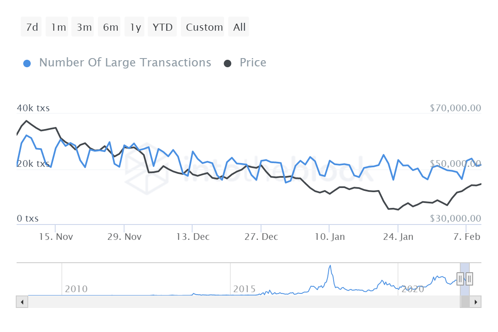498x332 pixels.
Task: Click the dark Price legend dot
Action: tap(227, 63)
